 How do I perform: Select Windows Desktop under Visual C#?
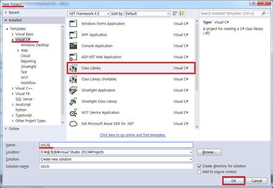[35, 45]
